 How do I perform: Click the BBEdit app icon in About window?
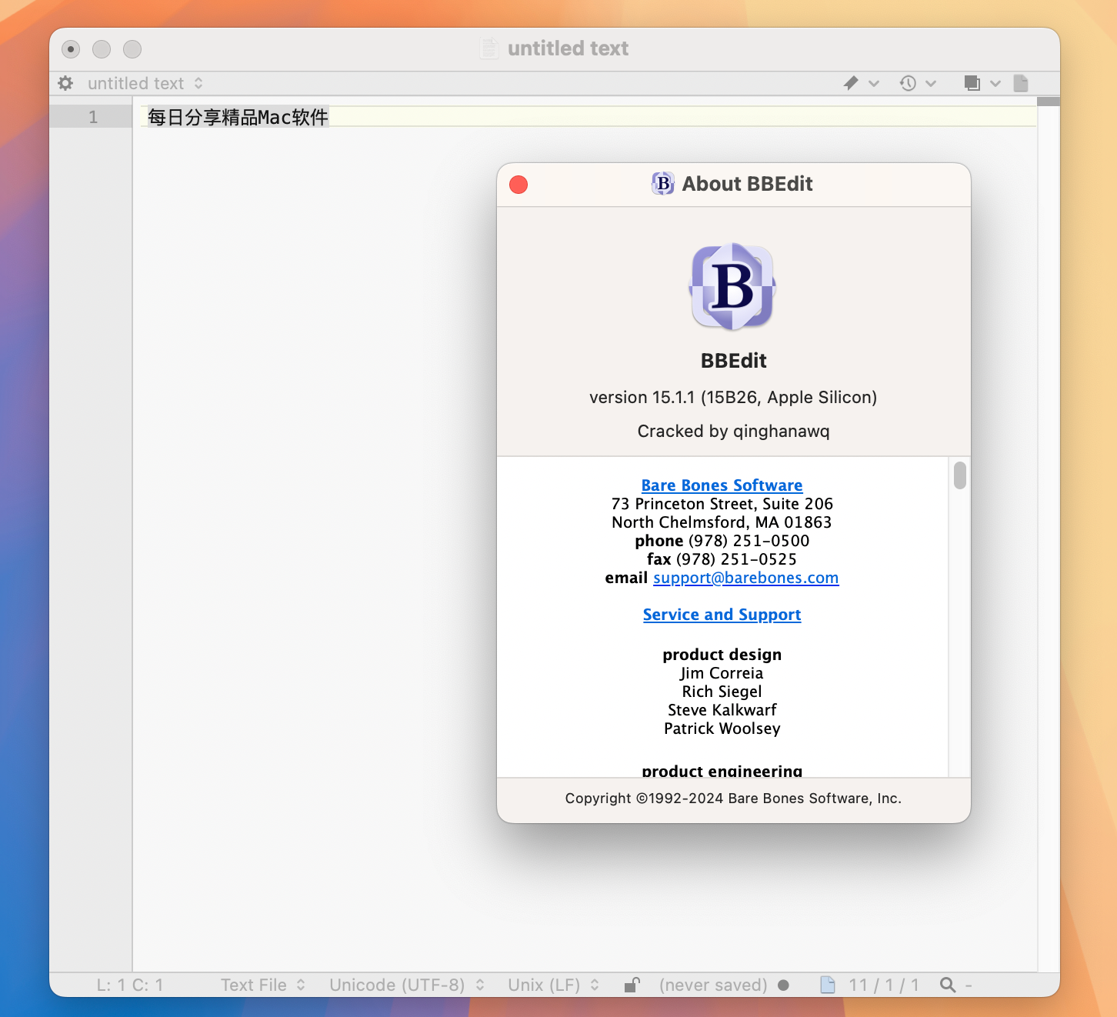click(733, 286)
